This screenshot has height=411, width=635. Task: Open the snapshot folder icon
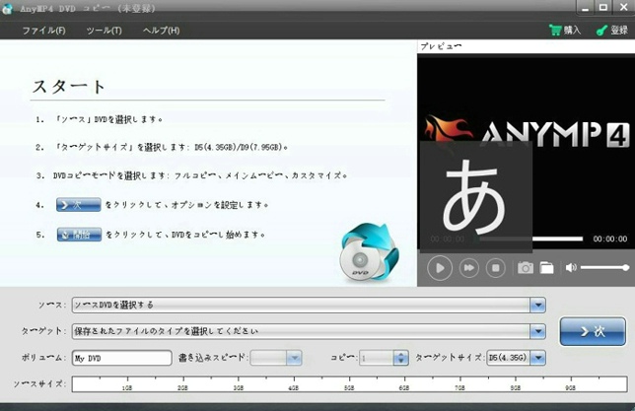tap(546, 268)
